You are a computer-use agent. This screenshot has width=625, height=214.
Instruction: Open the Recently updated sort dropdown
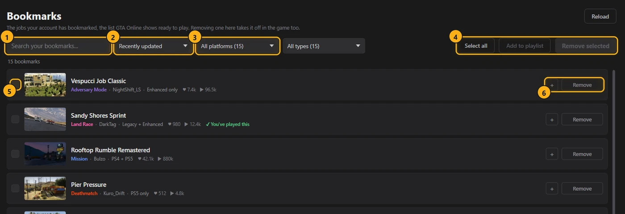(x=153, y=46)
